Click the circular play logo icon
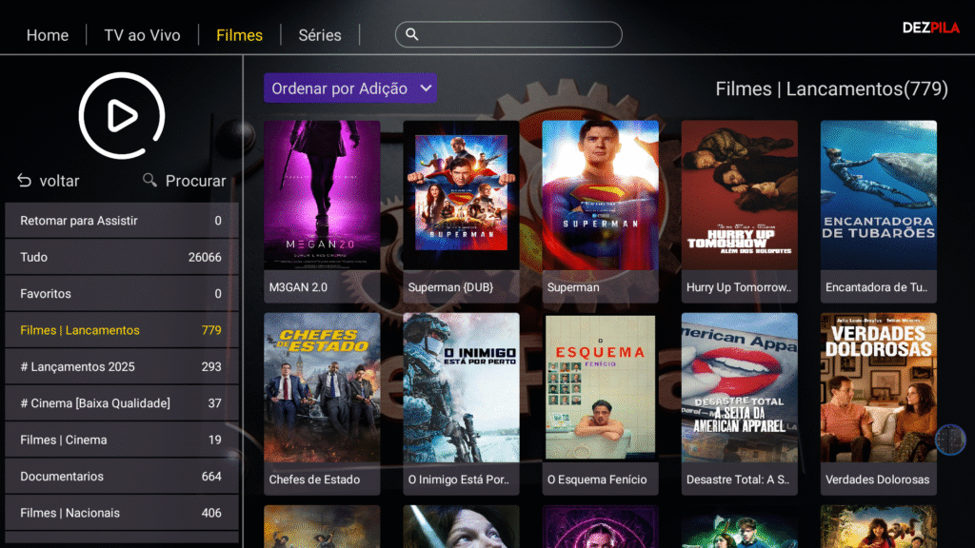 [x=122, y=115]
